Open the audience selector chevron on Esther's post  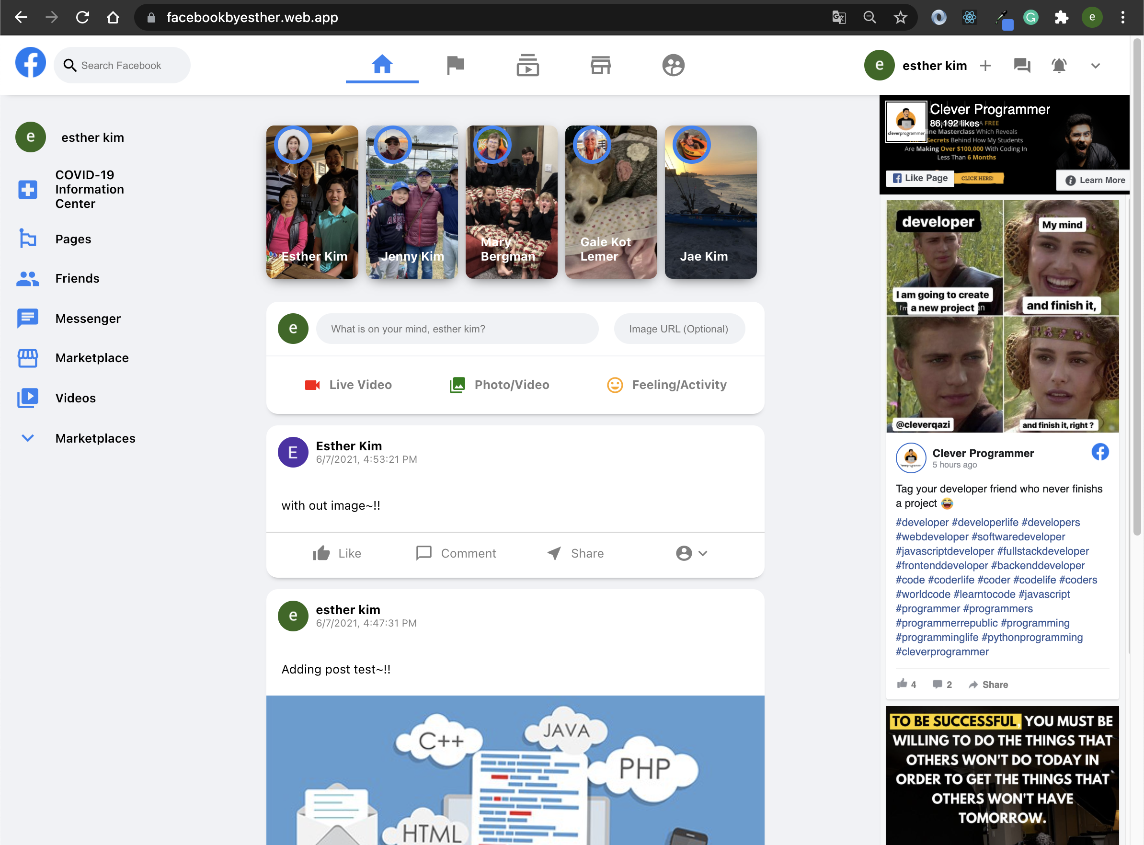point(703,553)
